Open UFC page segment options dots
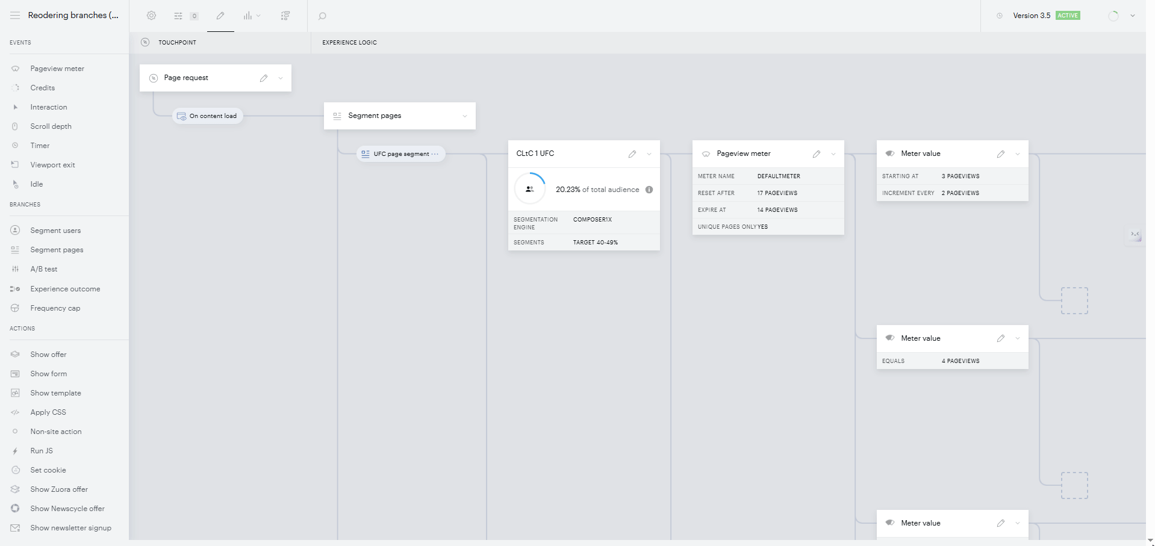The image size is (1155, 546). (x=435, y=154)
